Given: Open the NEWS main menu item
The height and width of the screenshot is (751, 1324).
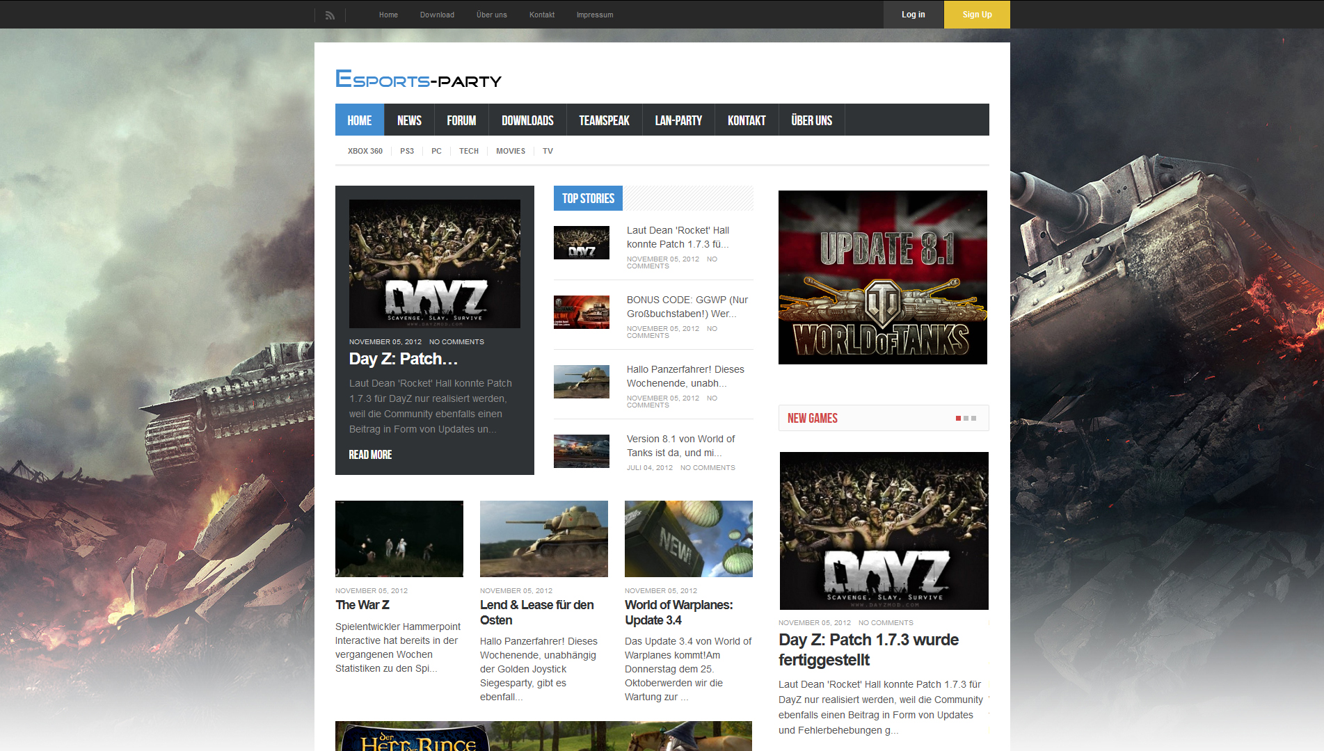Looking at the screenshot, I should pos(409,120).
